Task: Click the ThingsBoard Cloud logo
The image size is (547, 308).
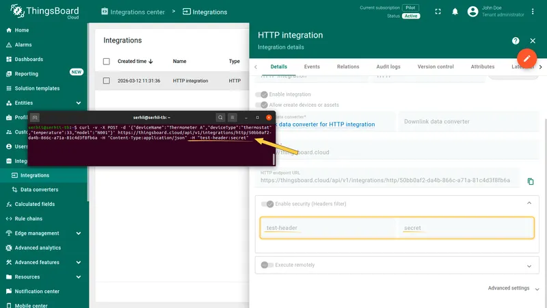Action: (44, 12)
